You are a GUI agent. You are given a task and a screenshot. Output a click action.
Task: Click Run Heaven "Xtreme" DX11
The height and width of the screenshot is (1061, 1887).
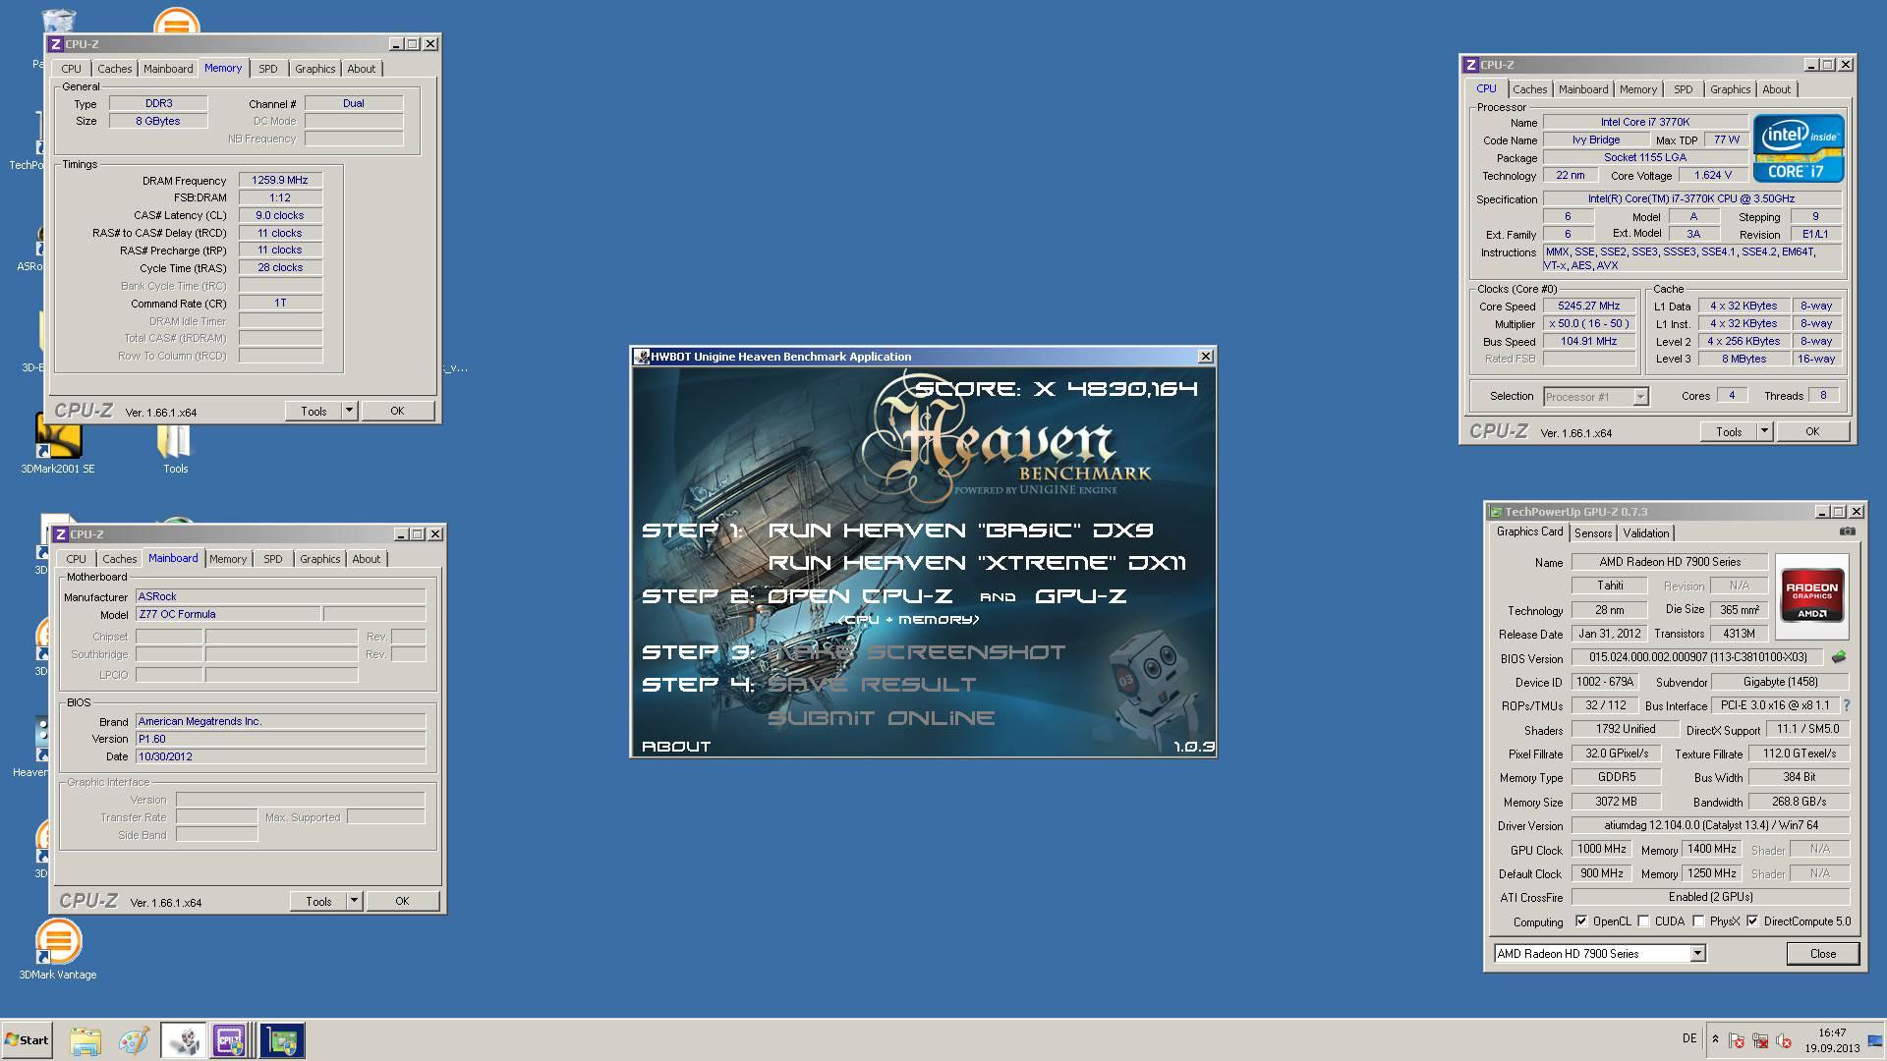[x=976, y=563]
